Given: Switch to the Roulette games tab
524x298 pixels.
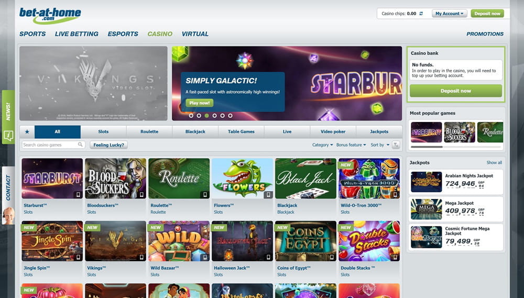Looking at the screenshot, I should click(x=149, y=132).
